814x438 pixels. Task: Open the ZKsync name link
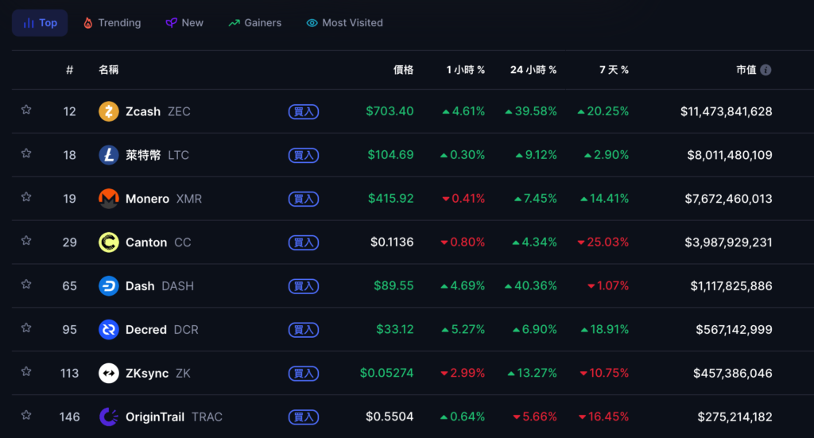point(146,374)
